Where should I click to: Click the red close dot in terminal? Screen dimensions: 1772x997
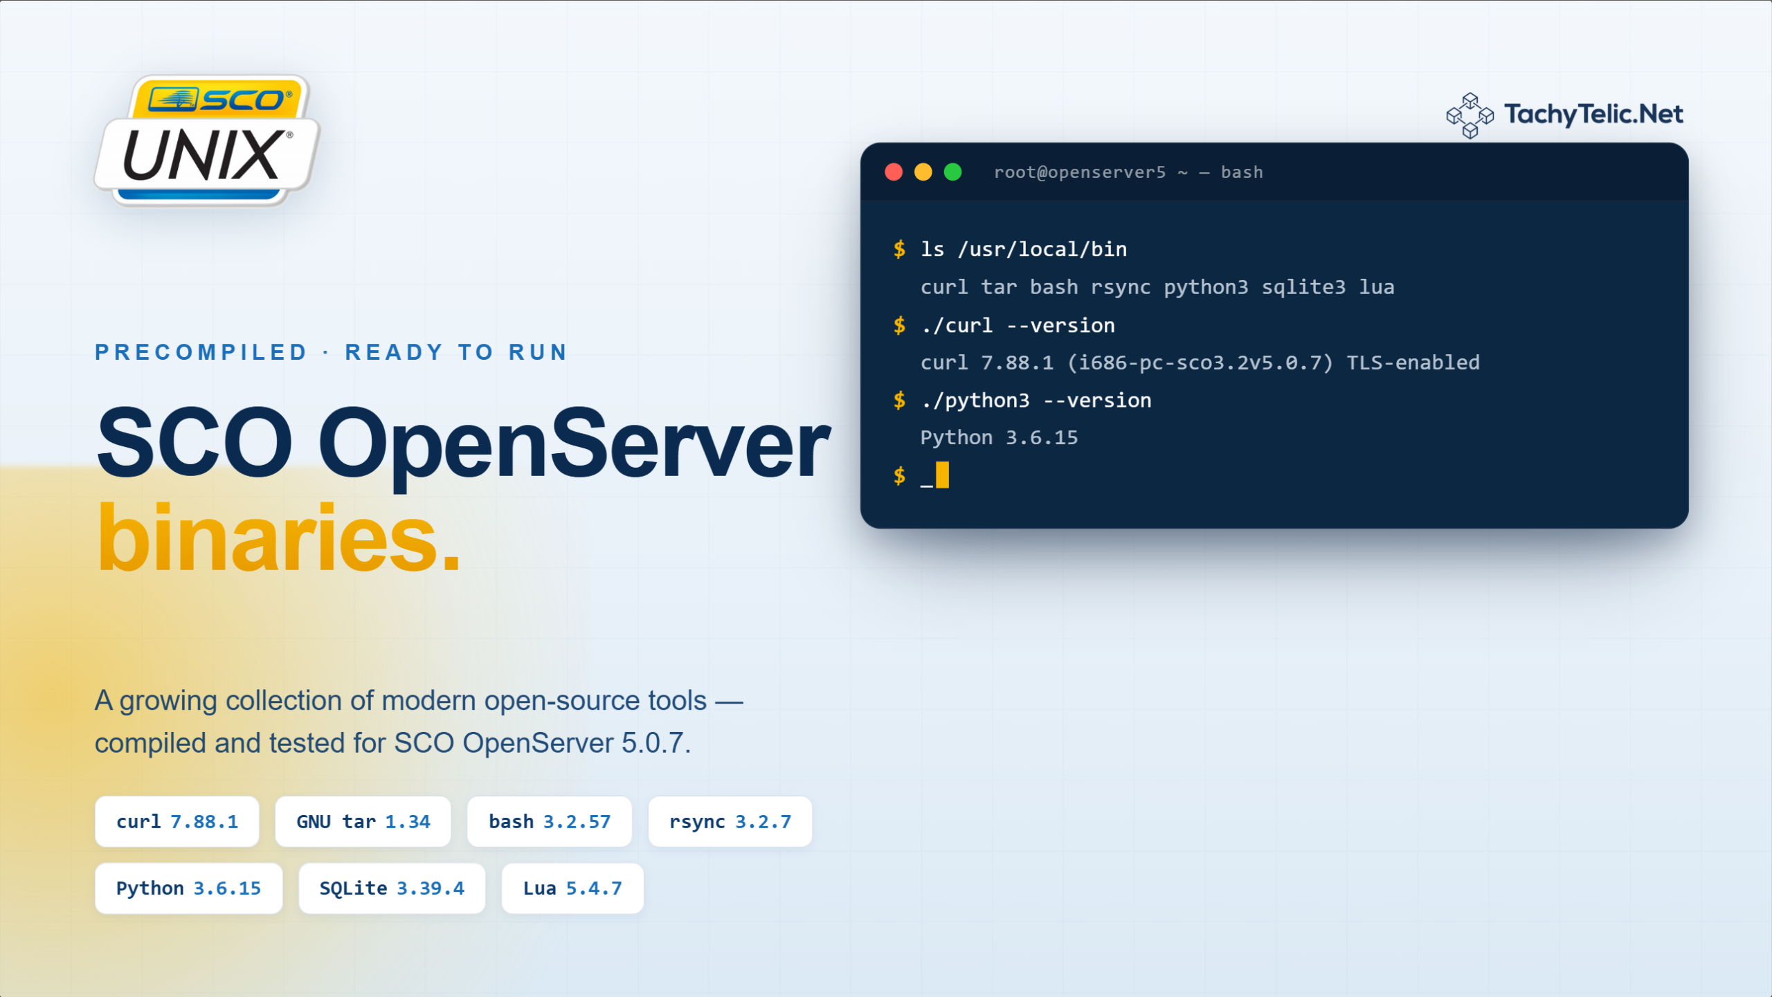pyautogui.click(x=894, y=172)
